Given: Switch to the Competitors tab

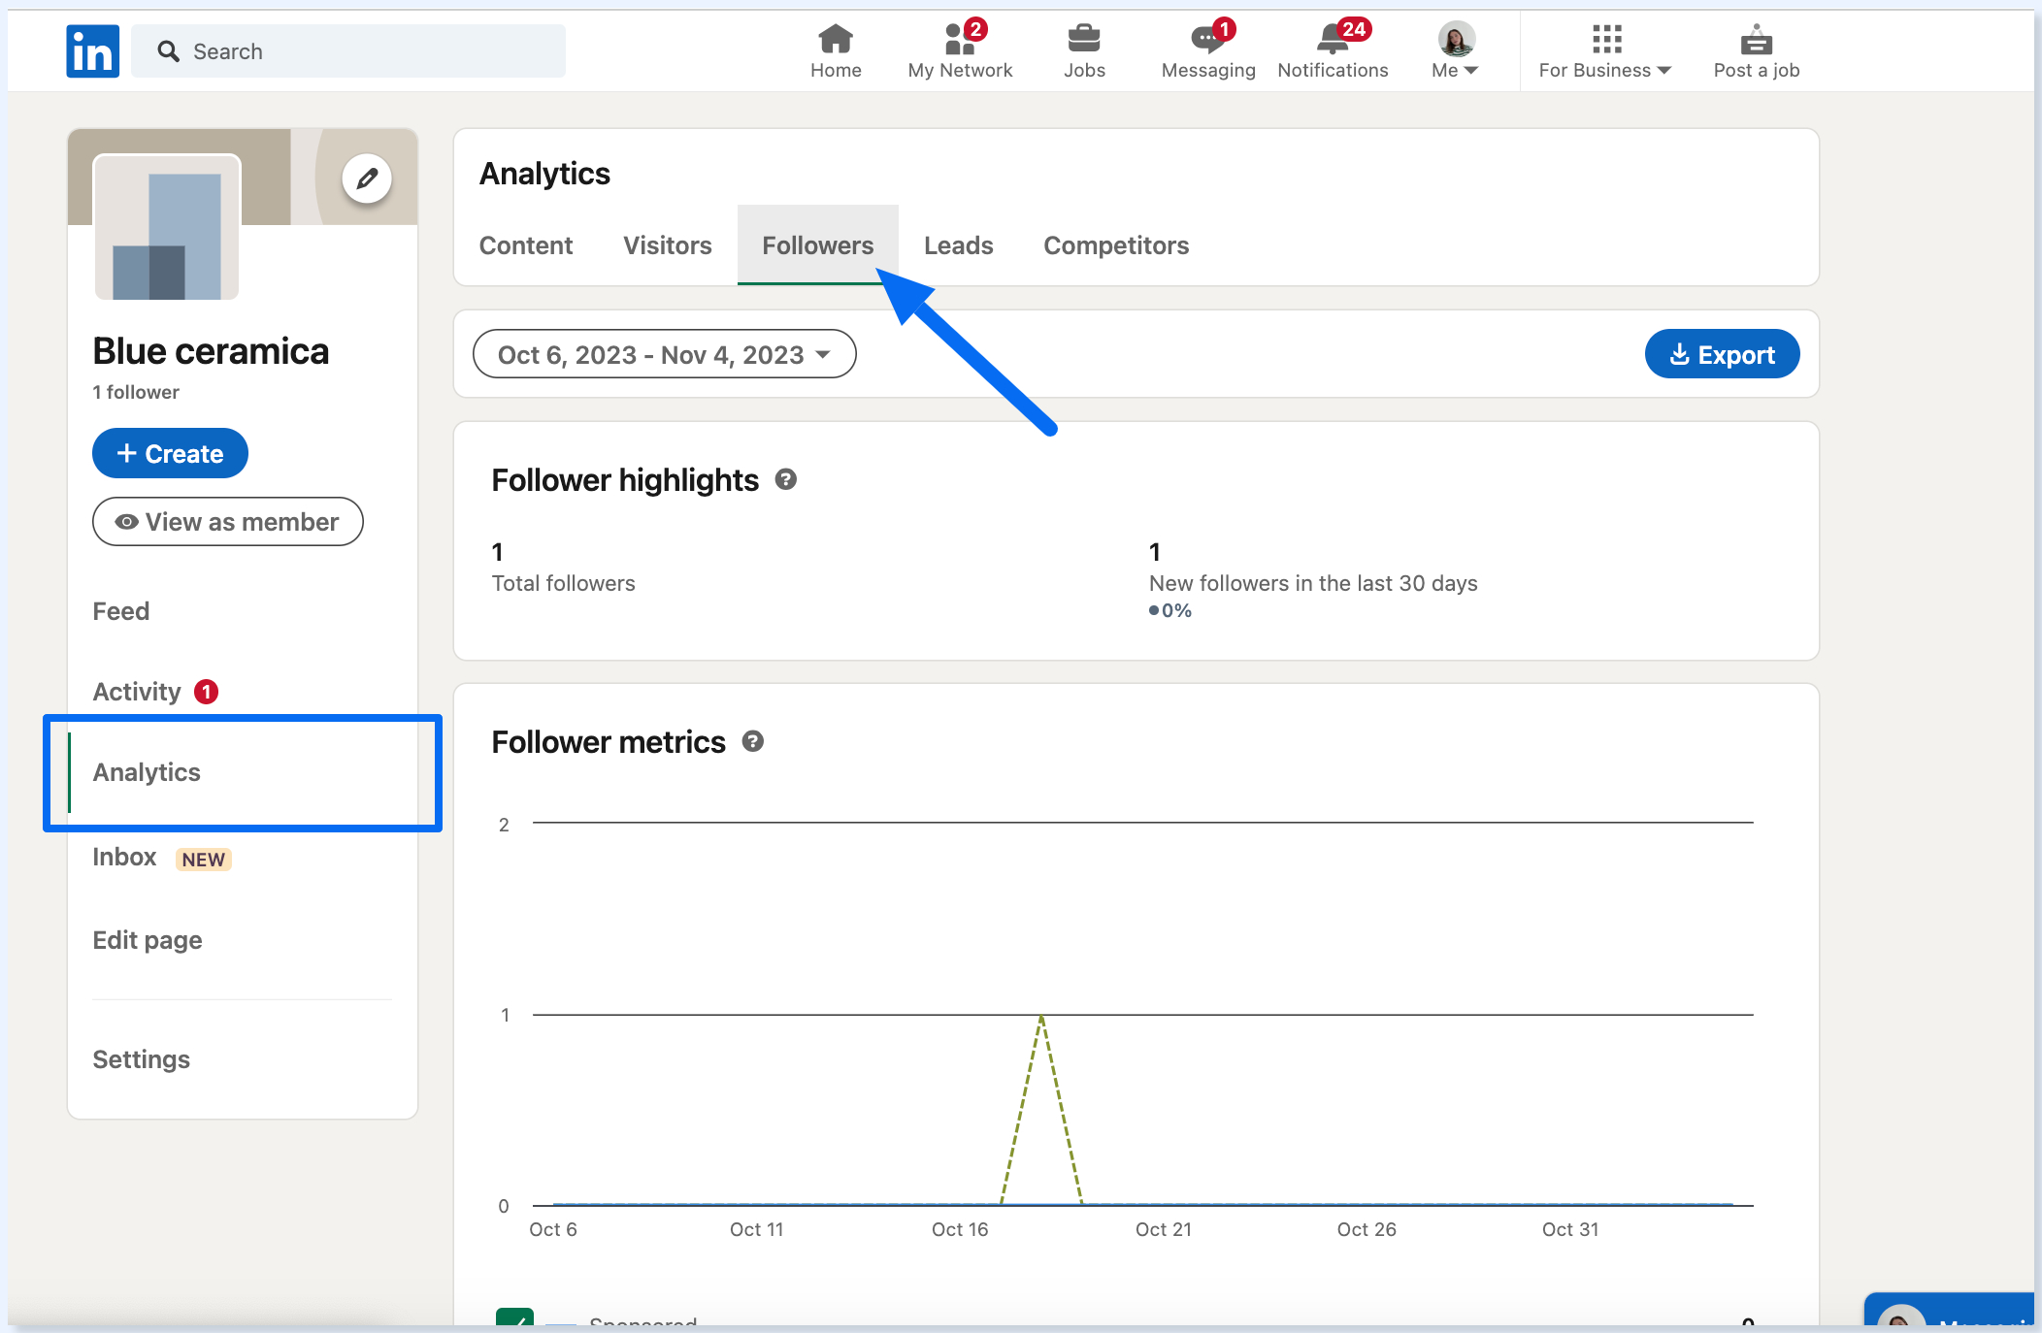Looking at the screenshot, I should (1116, 245).
